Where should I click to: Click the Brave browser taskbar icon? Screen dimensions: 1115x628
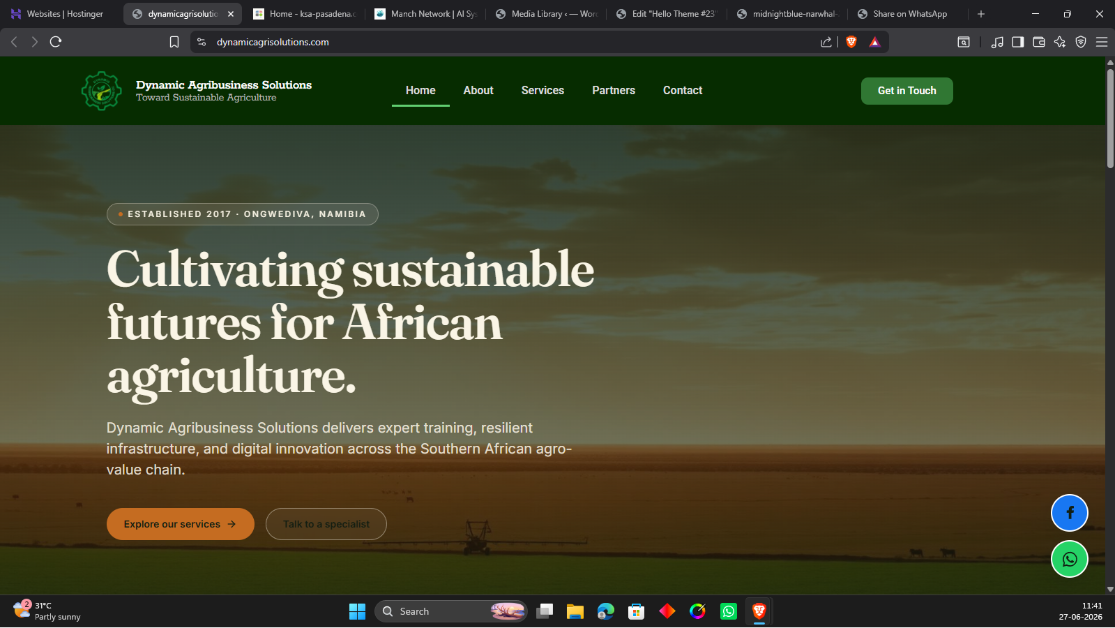[x=759, y=611]
